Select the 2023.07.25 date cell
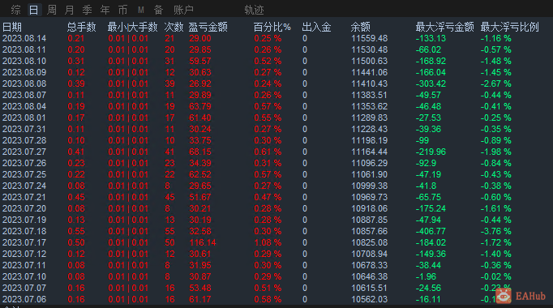The height and width of the screenshot is (308, 553). click(x=24, y=174)
